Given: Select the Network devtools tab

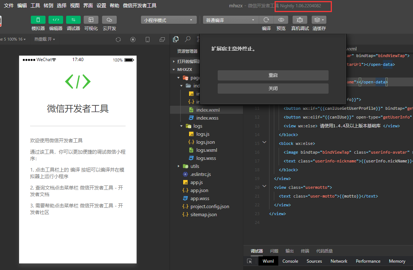Looking at the screenshot, I should click(x=339, y=261).
